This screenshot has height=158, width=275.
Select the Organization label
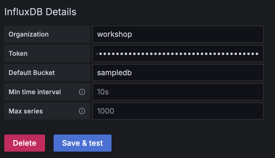tap(29, 34)
